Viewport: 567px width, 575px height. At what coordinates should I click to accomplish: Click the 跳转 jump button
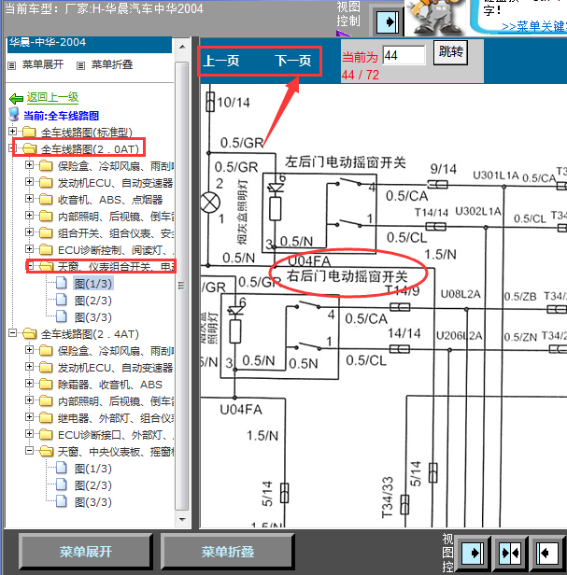(450, 52)
